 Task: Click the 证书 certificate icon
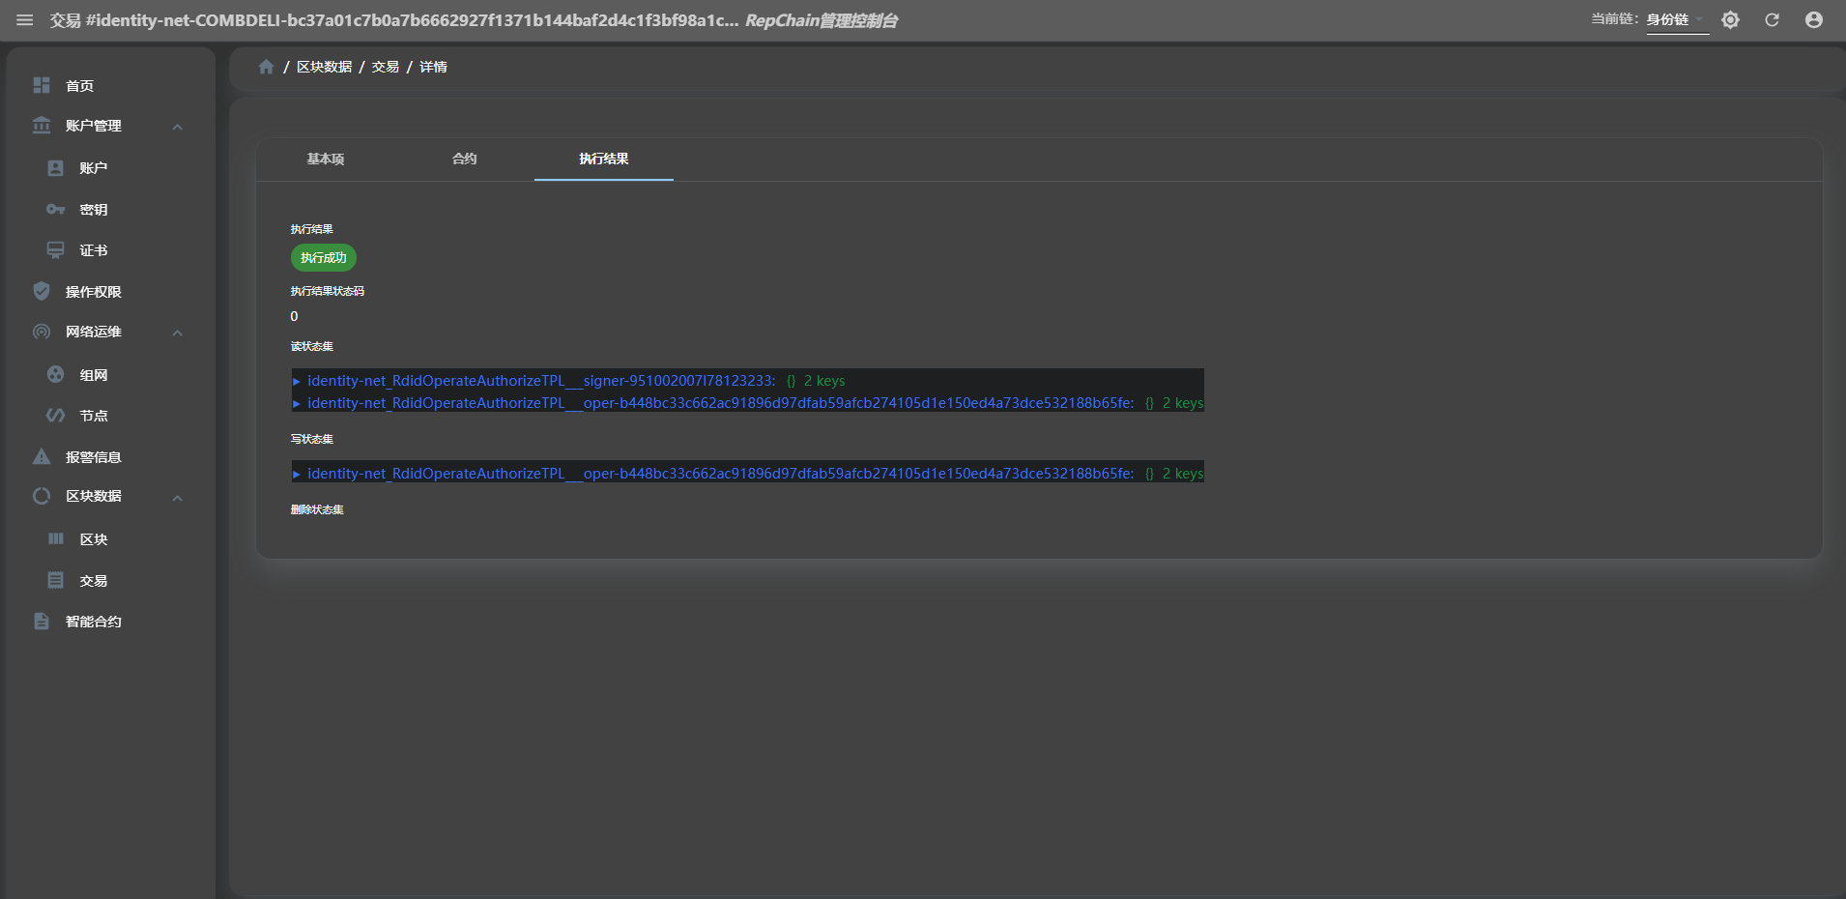[56, 250]
